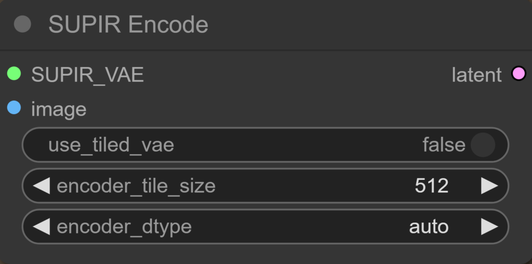532x264 pixels.
Task: Click the latent output label
Action: (476, 75)
